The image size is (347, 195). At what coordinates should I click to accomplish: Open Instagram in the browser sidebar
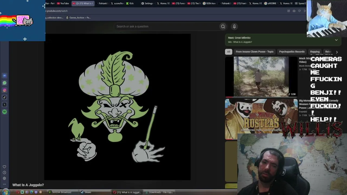click(4, 90)
